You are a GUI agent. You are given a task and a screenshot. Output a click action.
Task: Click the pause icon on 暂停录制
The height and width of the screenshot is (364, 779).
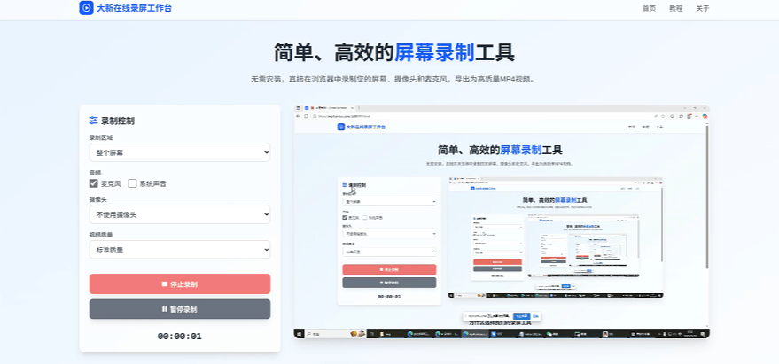(164, 310)
